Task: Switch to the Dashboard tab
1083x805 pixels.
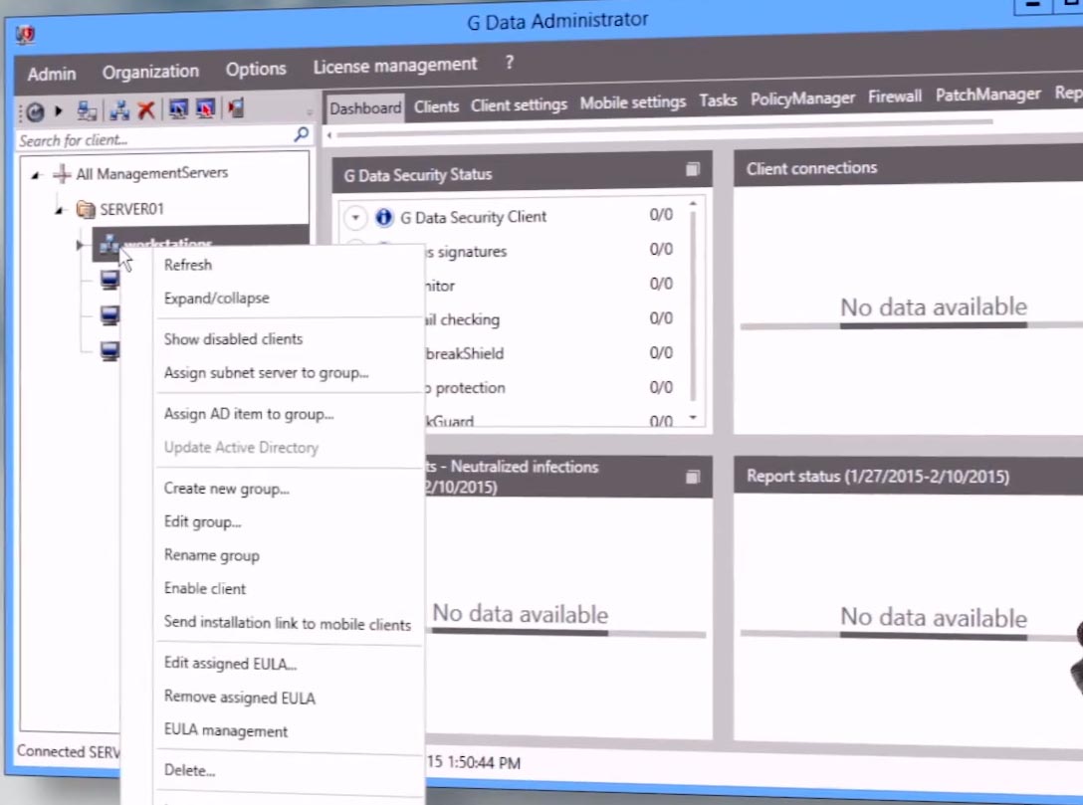Action: pos(365,108)
